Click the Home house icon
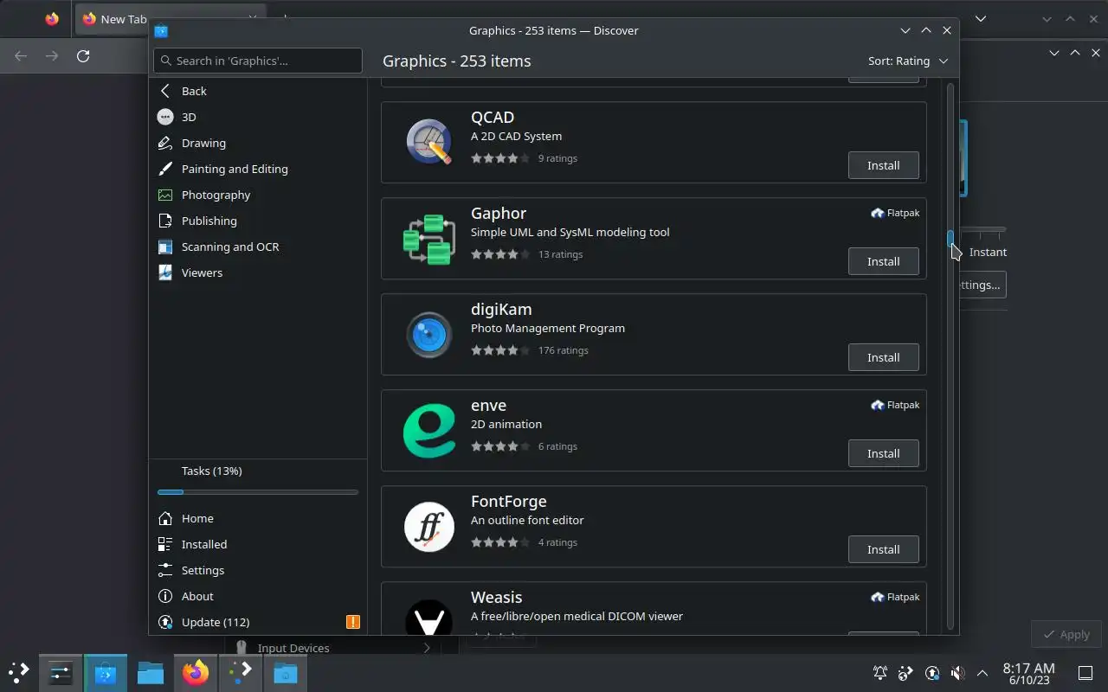The height and width of the screenshot is (692, 1108). 165,518
